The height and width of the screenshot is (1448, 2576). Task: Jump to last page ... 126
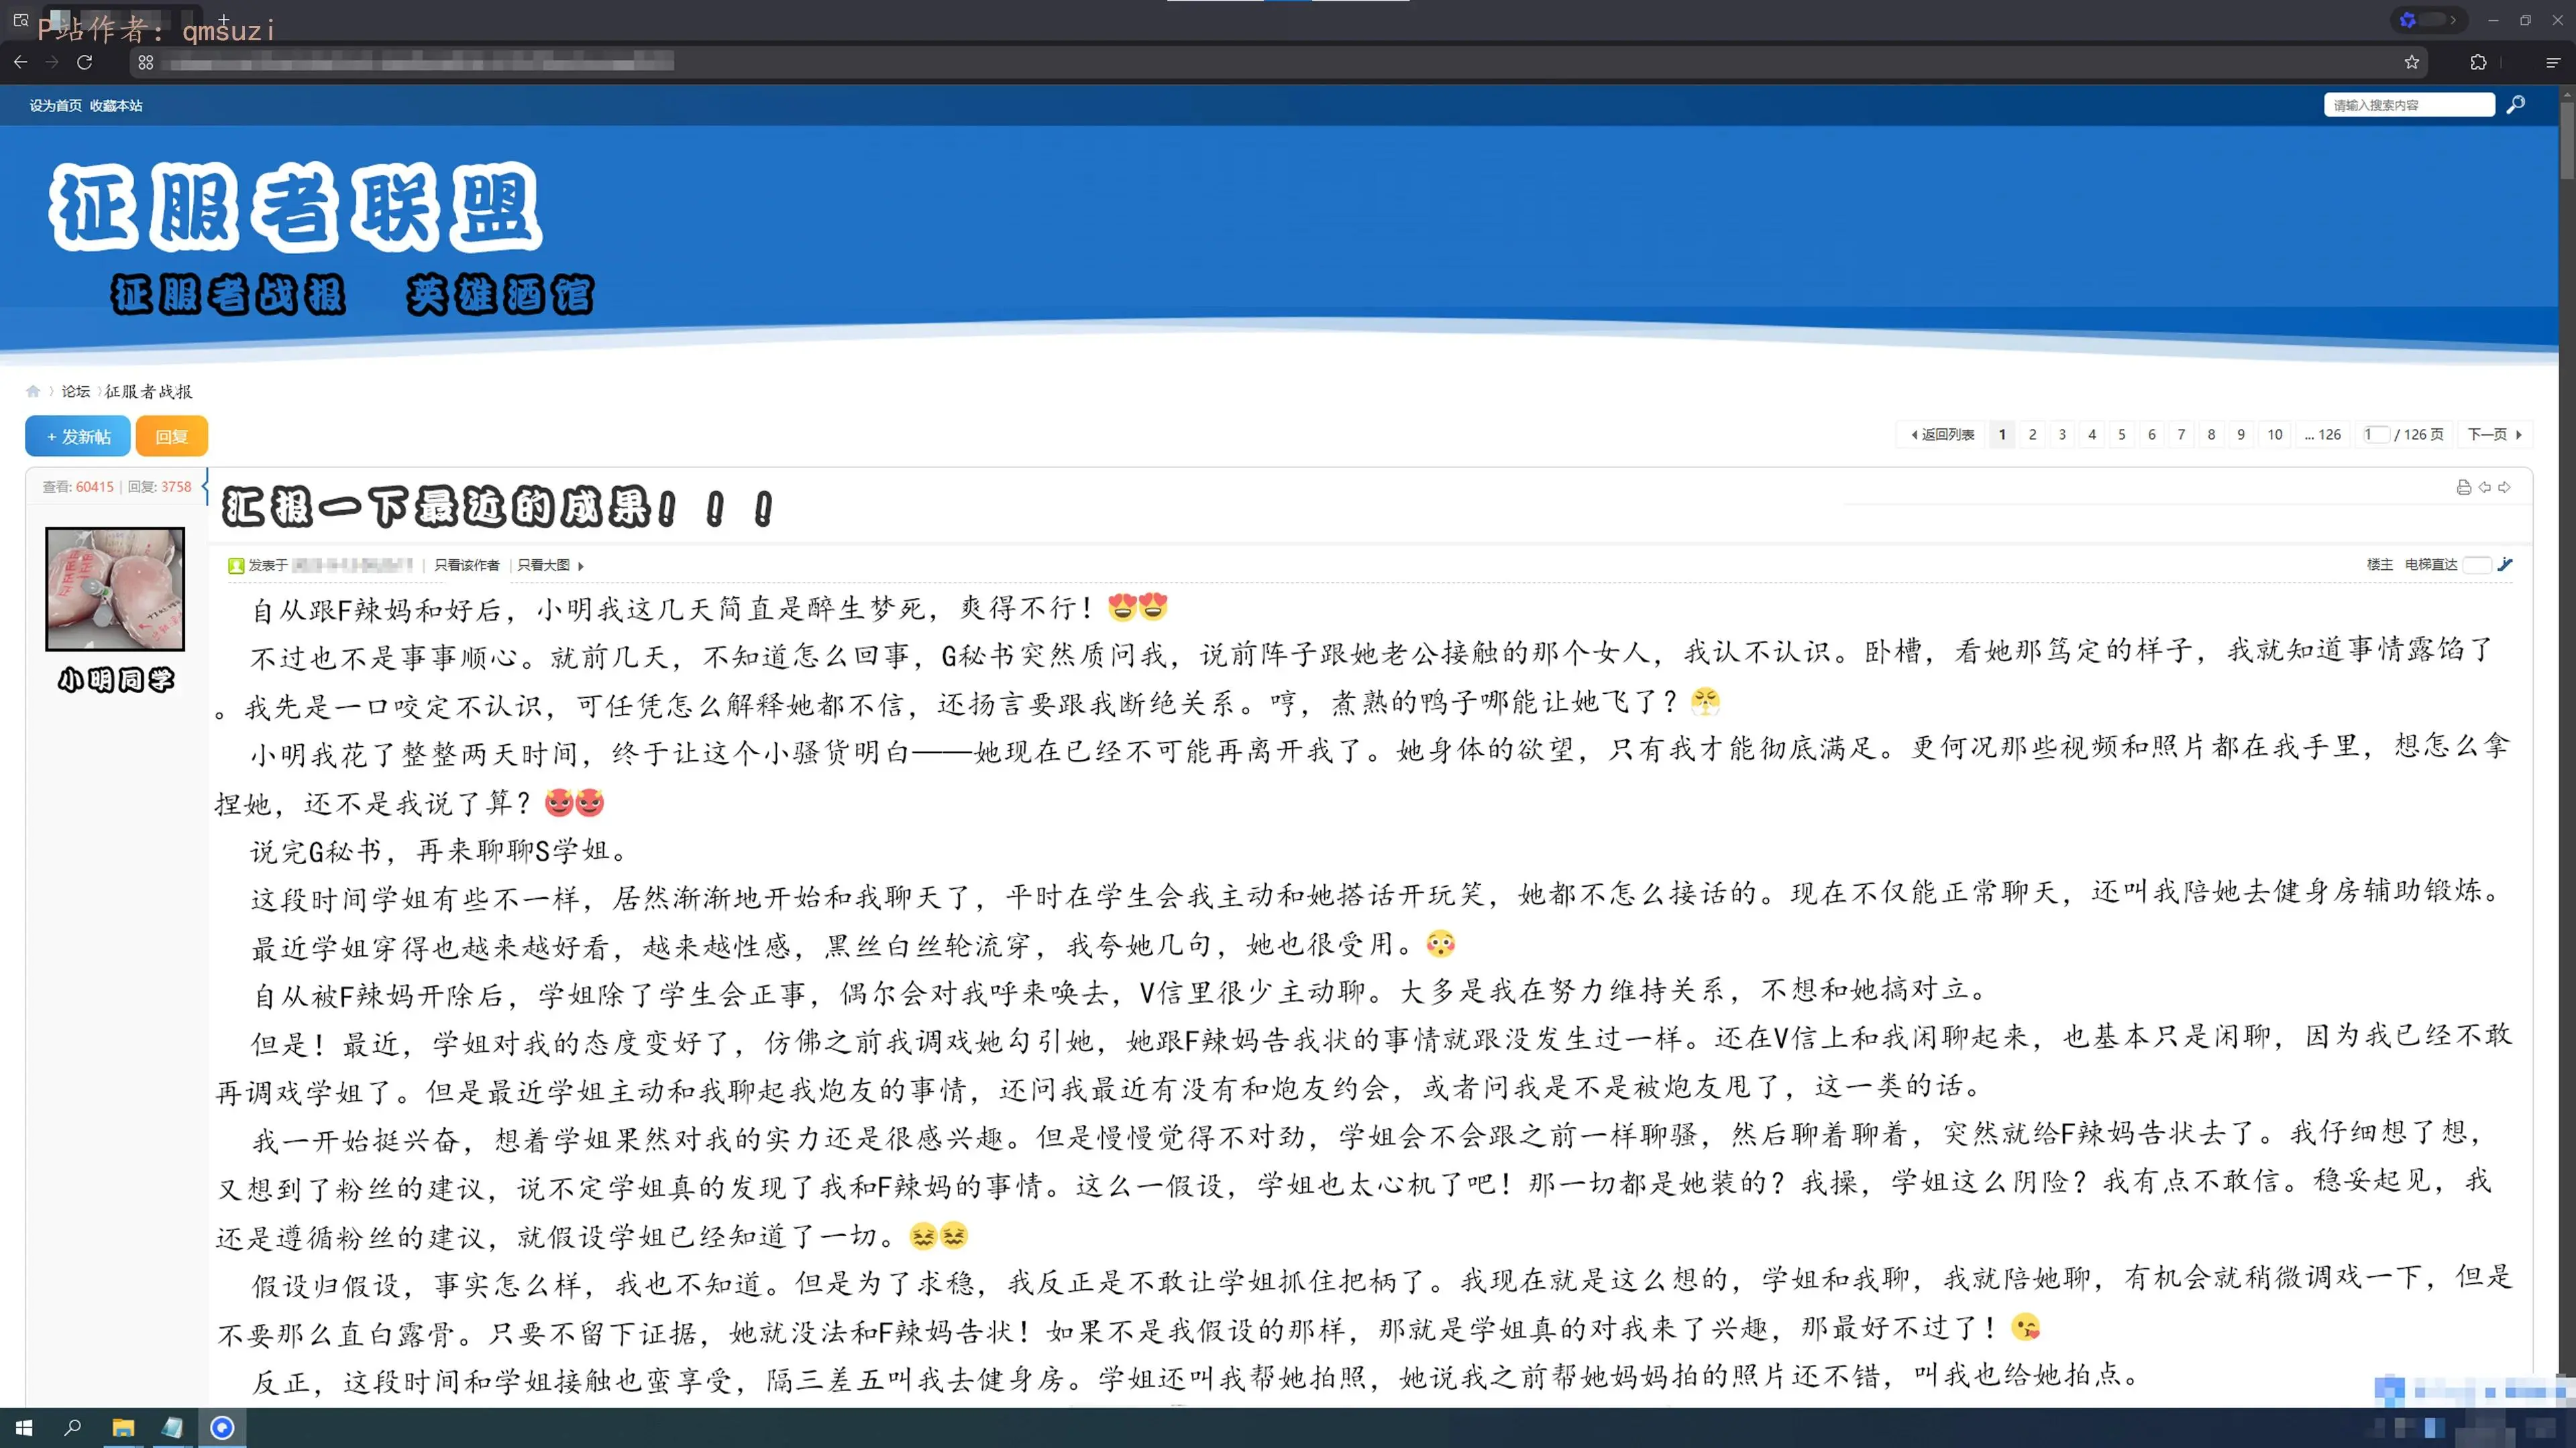[x=2323, y=434]
